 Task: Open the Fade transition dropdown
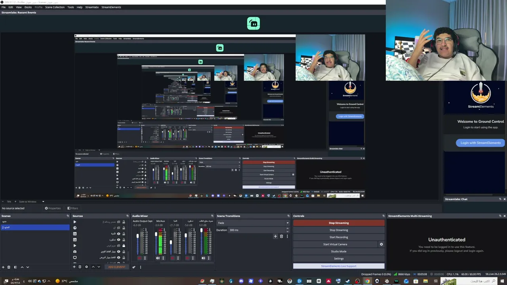pos(253,223)
